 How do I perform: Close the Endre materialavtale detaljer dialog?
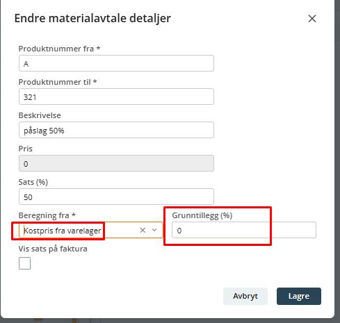click(312, 19)
